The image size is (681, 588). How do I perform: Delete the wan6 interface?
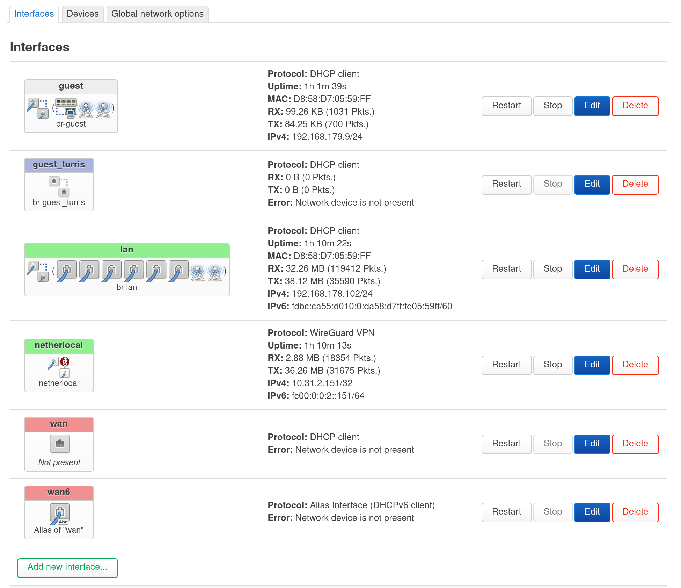tap(635, 511)
